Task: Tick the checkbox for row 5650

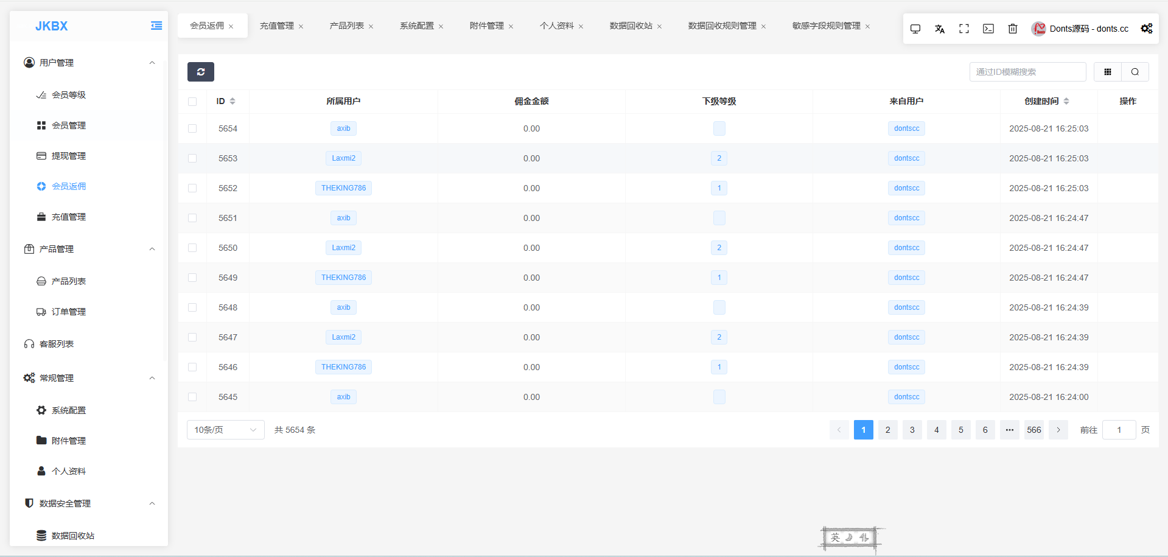Action: [x=192, y=248]
